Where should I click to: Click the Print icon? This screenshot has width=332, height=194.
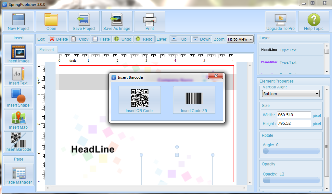pos(150,21)
